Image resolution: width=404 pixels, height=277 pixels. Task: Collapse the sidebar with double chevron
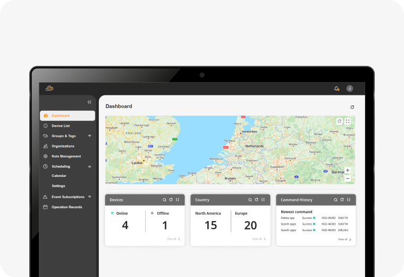(x=89, y=102)
